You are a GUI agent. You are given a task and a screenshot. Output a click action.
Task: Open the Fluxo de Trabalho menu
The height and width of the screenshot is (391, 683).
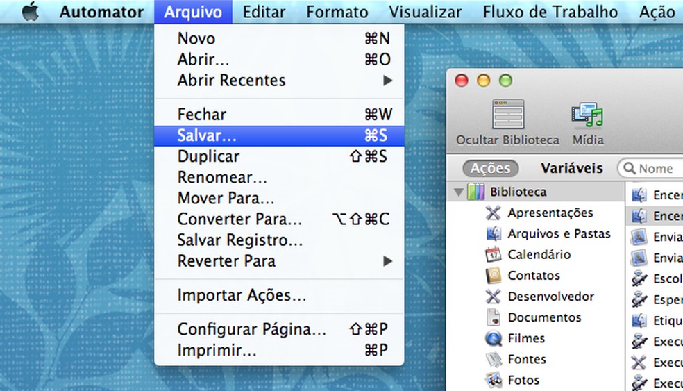tap(550, 12)
